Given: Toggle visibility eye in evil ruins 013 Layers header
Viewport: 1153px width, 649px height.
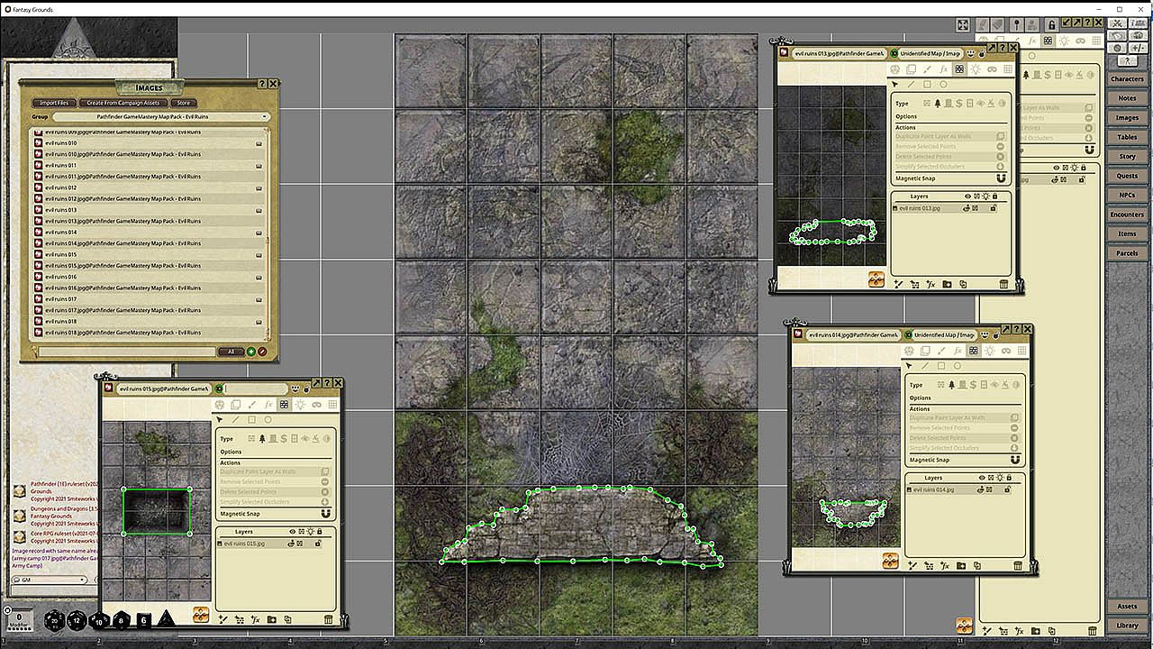Looking at the screenshot, I should 968,196.
